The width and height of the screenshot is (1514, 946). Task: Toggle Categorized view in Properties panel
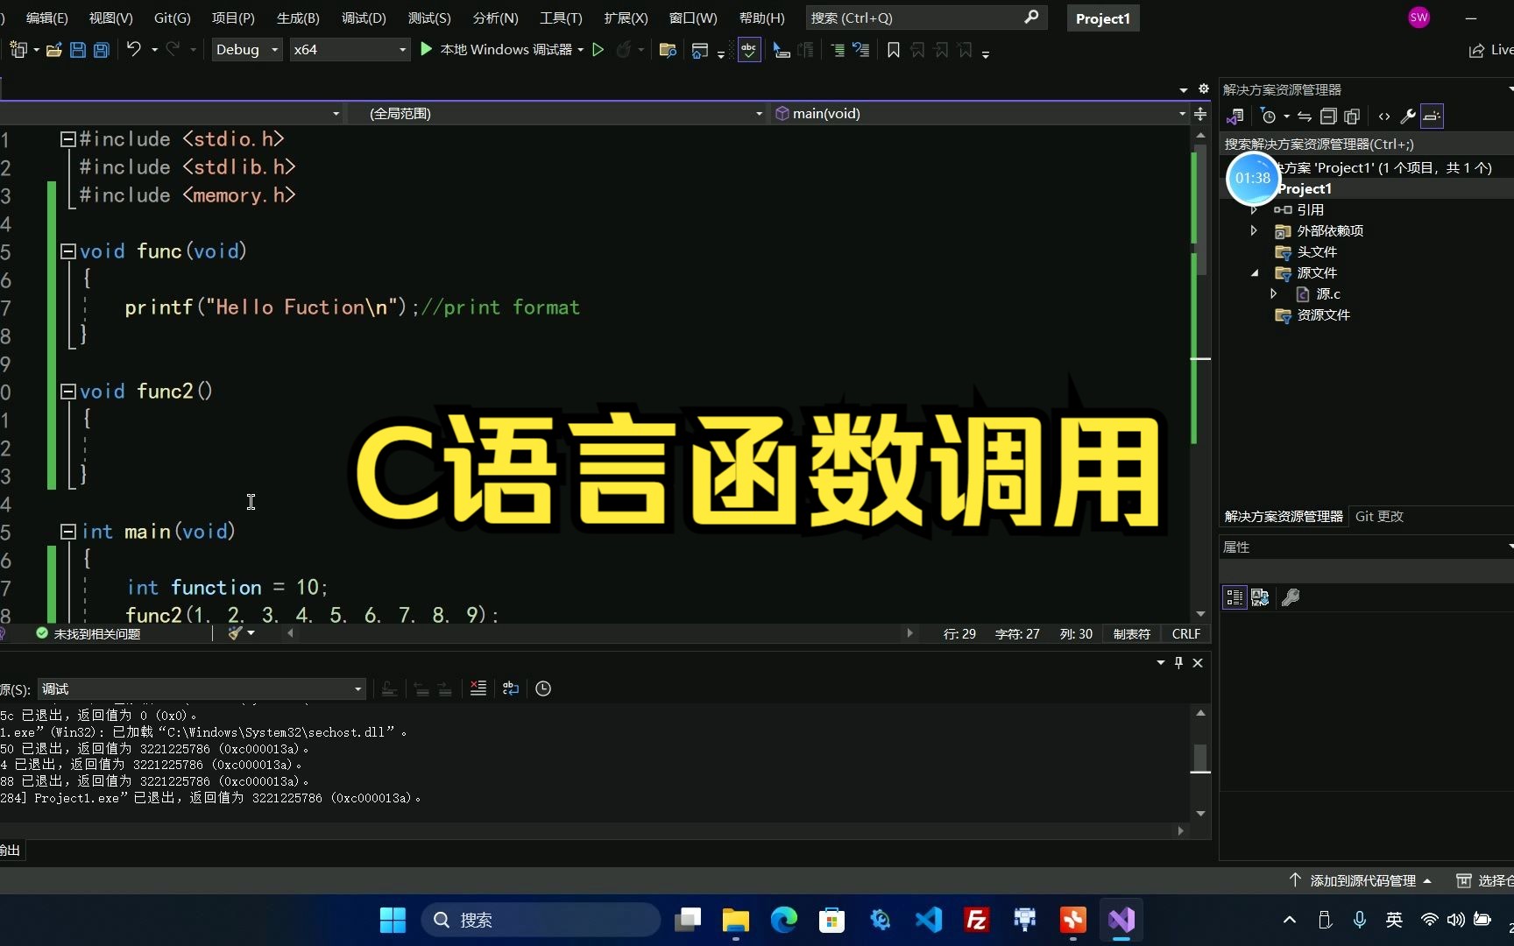(x=1235, y=597)
